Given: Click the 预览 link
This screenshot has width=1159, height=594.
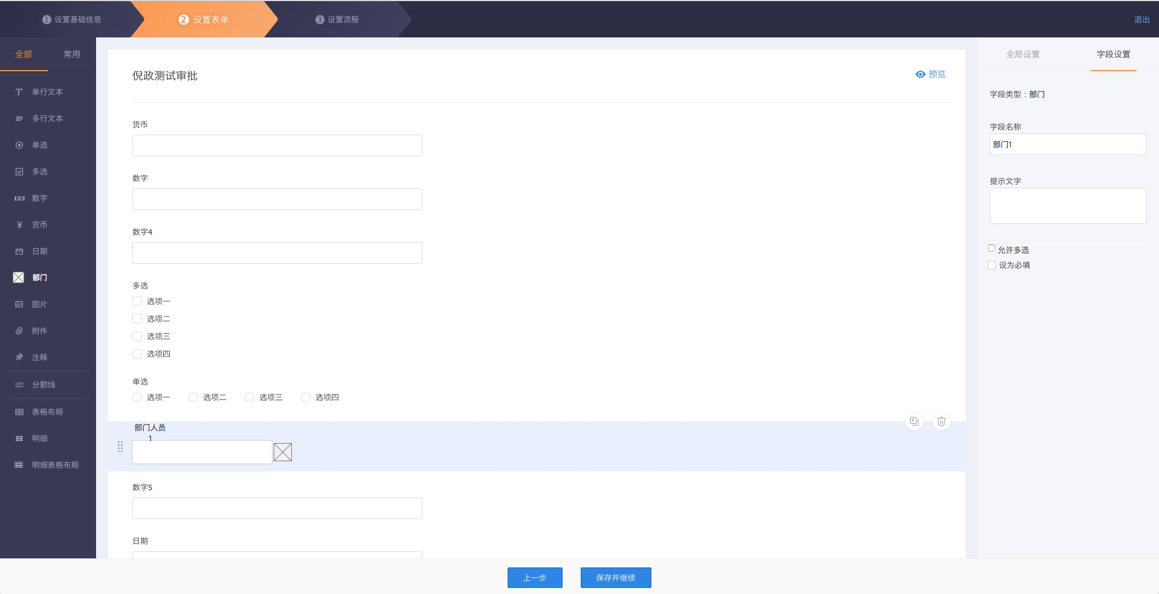Looking at the screenshot, I should click(x=937, y=74).
